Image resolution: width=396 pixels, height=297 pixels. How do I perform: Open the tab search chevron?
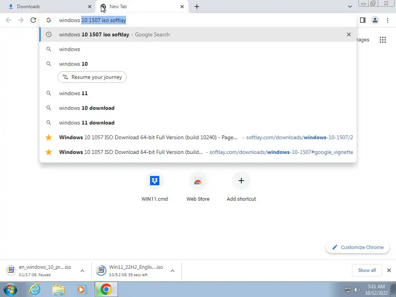click(350, 7)
